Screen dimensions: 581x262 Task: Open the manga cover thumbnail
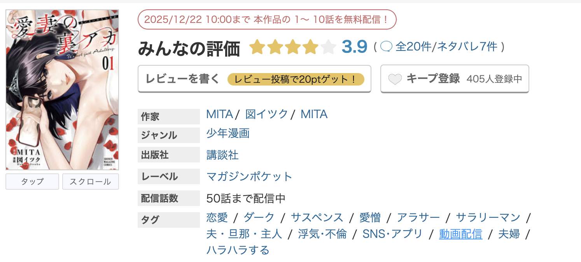(x=61, y=89)
